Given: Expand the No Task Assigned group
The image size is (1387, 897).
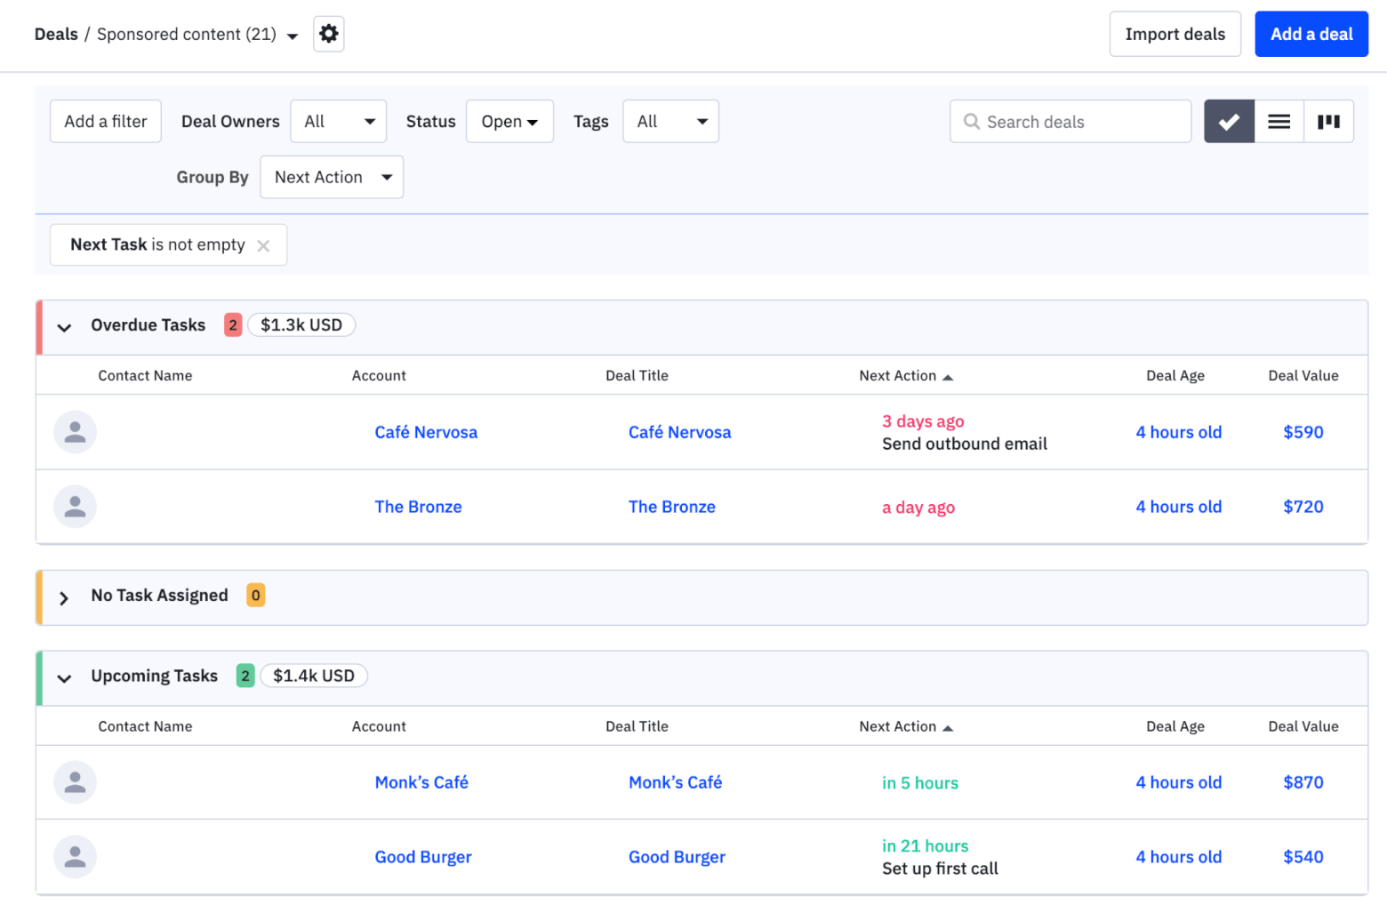Looking at the screenshot, I should click(x=64, y=597).
